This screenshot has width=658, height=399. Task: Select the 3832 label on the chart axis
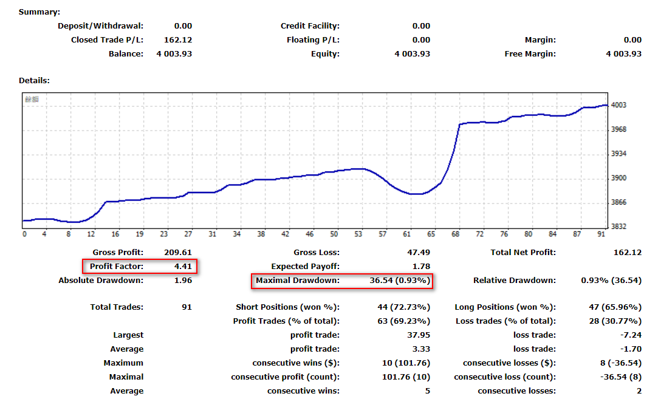(619, 227)
